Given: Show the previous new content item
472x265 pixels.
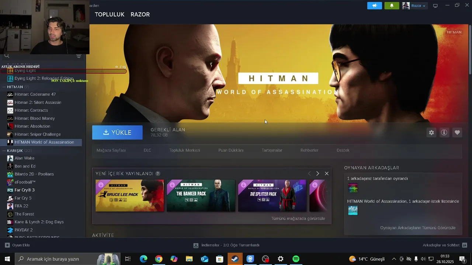Looking at the screenshot, I should pos(309,173).
